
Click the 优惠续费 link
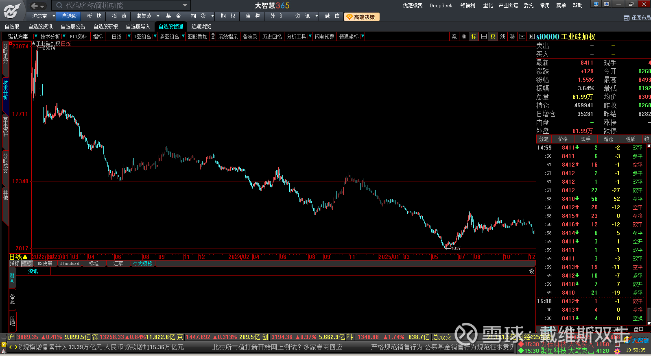[x=413, y=5]
